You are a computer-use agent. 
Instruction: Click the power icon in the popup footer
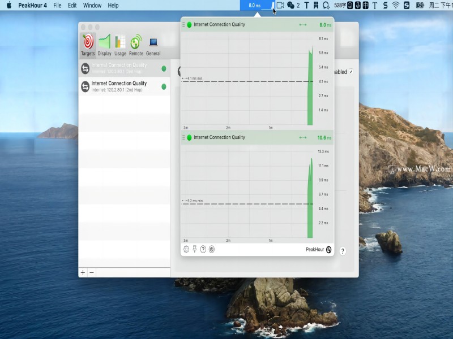click(212, 249)
